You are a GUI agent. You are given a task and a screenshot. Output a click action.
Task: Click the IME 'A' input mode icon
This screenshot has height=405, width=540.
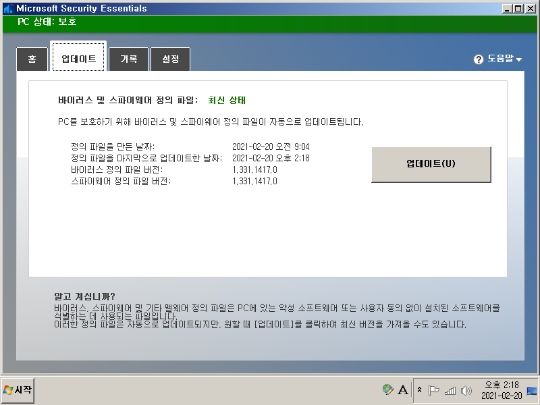[x=403, y=390]
